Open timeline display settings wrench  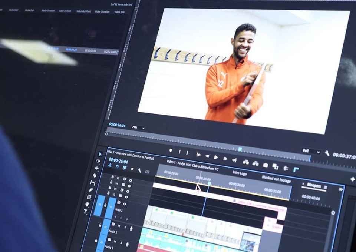pos(139,170)
